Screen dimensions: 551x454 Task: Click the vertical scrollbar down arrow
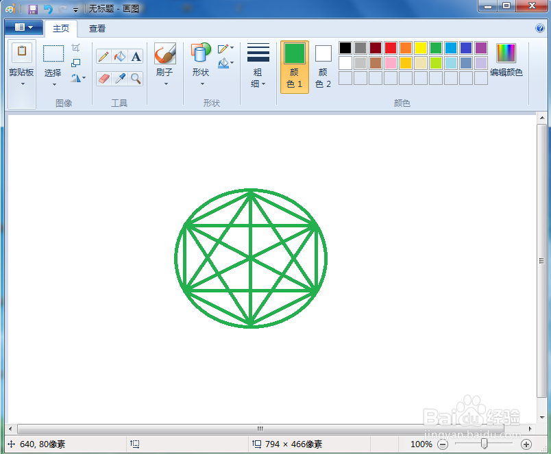pyautogui.click(x=541, y=418)
